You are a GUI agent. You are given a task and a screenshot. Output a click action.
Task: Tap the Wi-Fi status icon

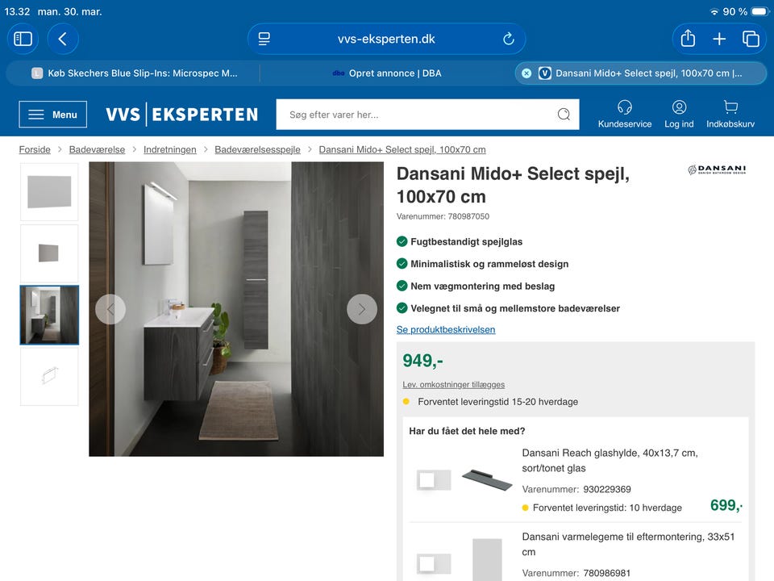pos(714,11)
